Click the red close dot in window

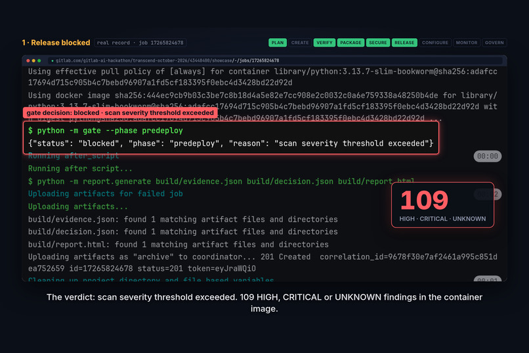pos(28,60)
